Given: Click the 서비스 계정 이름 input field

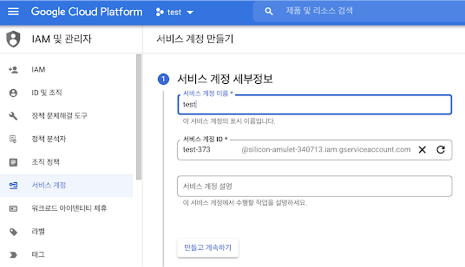Looking at the screenshot, I should 314,104.
